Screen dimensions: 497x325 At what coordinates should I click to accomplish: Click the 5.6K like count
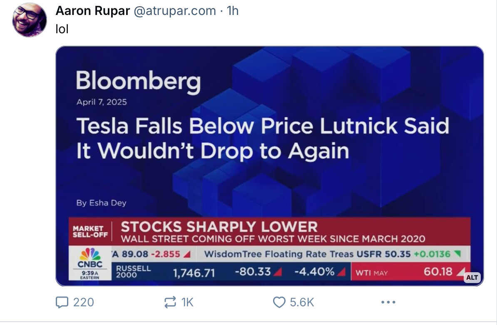(x=302, y=302)
